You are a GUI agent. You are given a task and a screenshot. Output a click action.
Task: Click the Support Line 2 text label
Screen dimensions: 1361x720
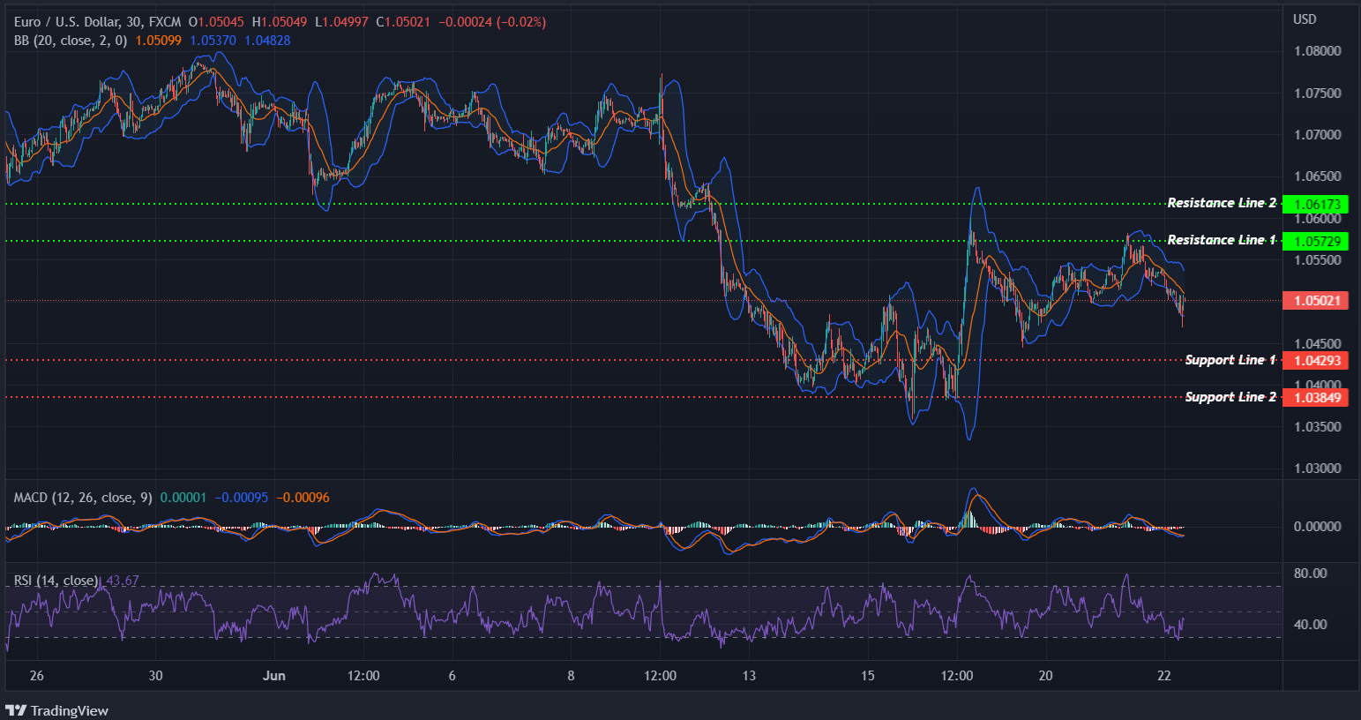pyautogui.click(x=1230, y=397)
